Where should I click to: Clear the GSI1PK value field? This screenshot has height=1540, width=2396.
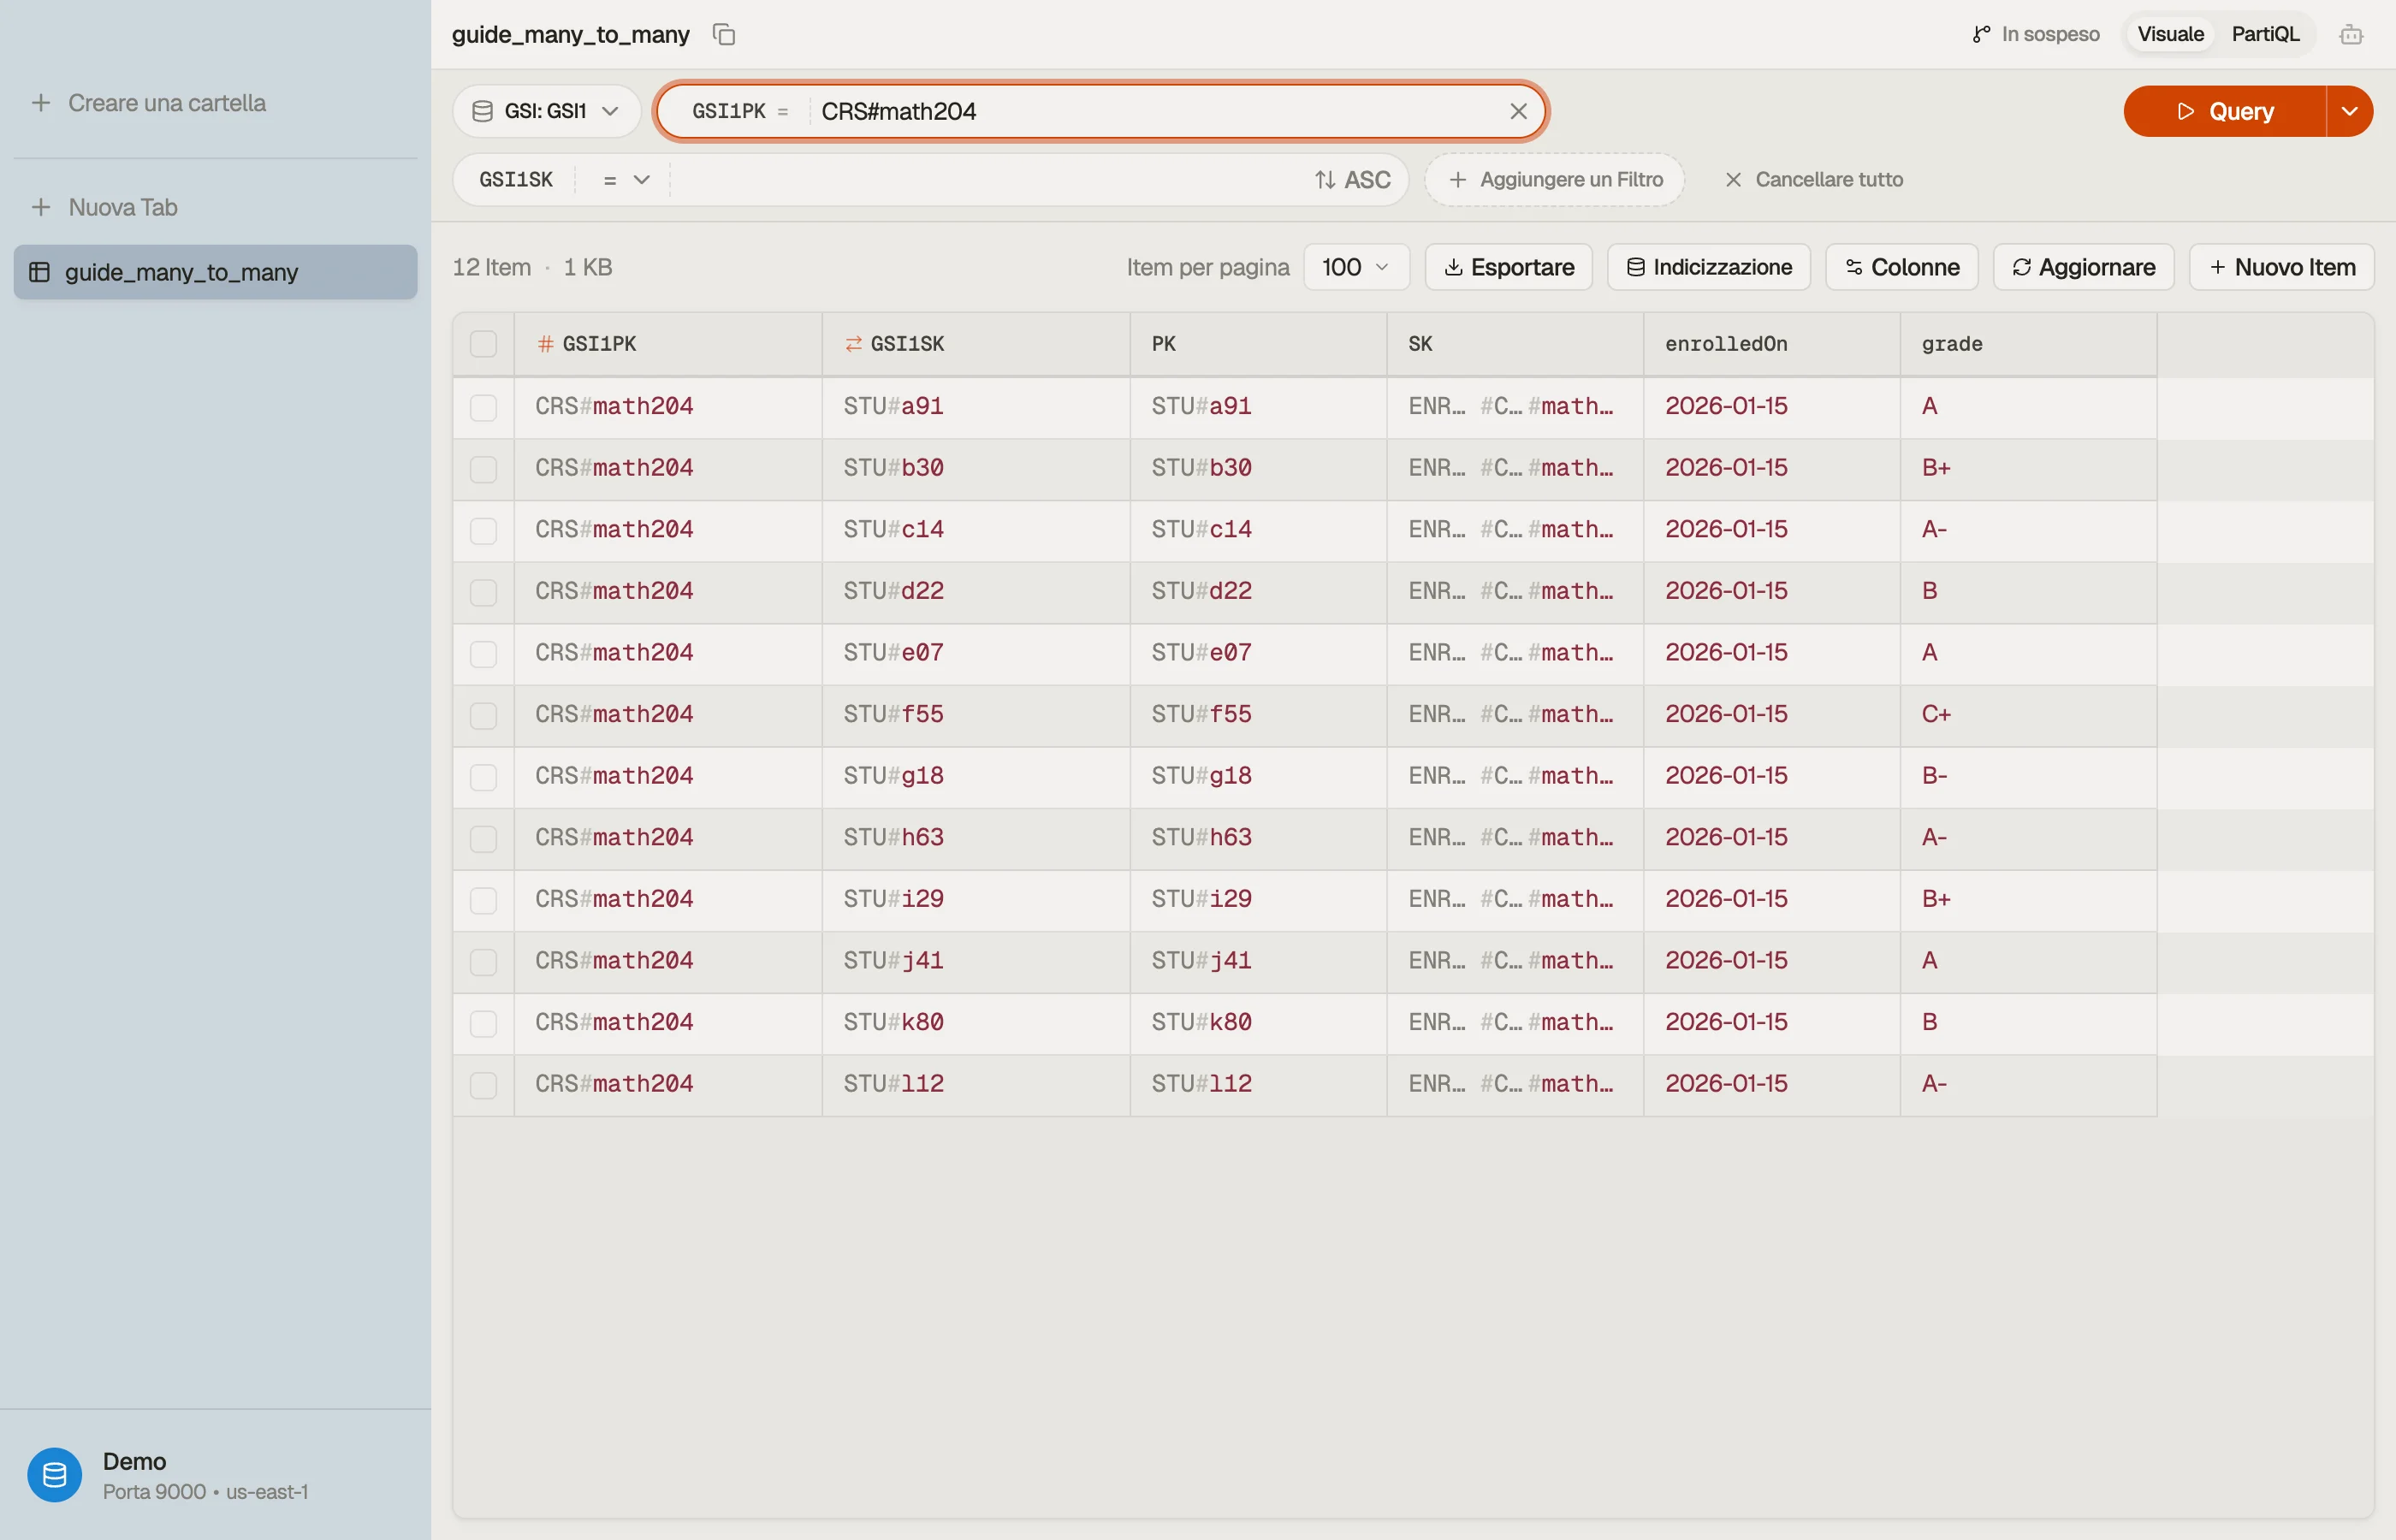(x=1518, y=111)
